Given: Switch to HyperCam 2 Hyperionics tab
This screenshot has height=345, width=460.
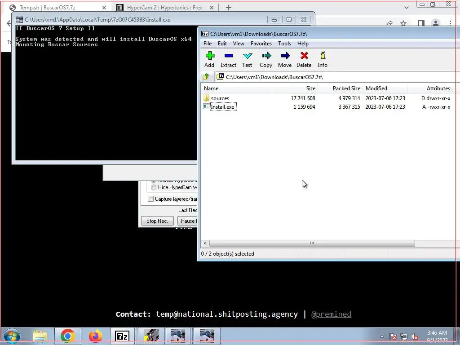Looking at the screenshot, I should 165,8.
